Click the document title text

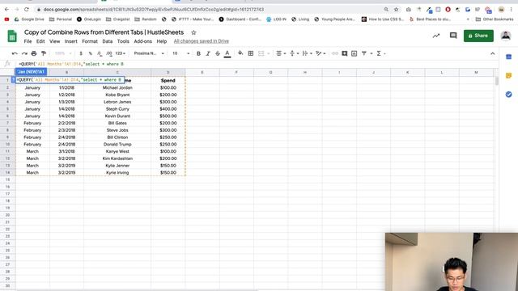coord(104,32)
